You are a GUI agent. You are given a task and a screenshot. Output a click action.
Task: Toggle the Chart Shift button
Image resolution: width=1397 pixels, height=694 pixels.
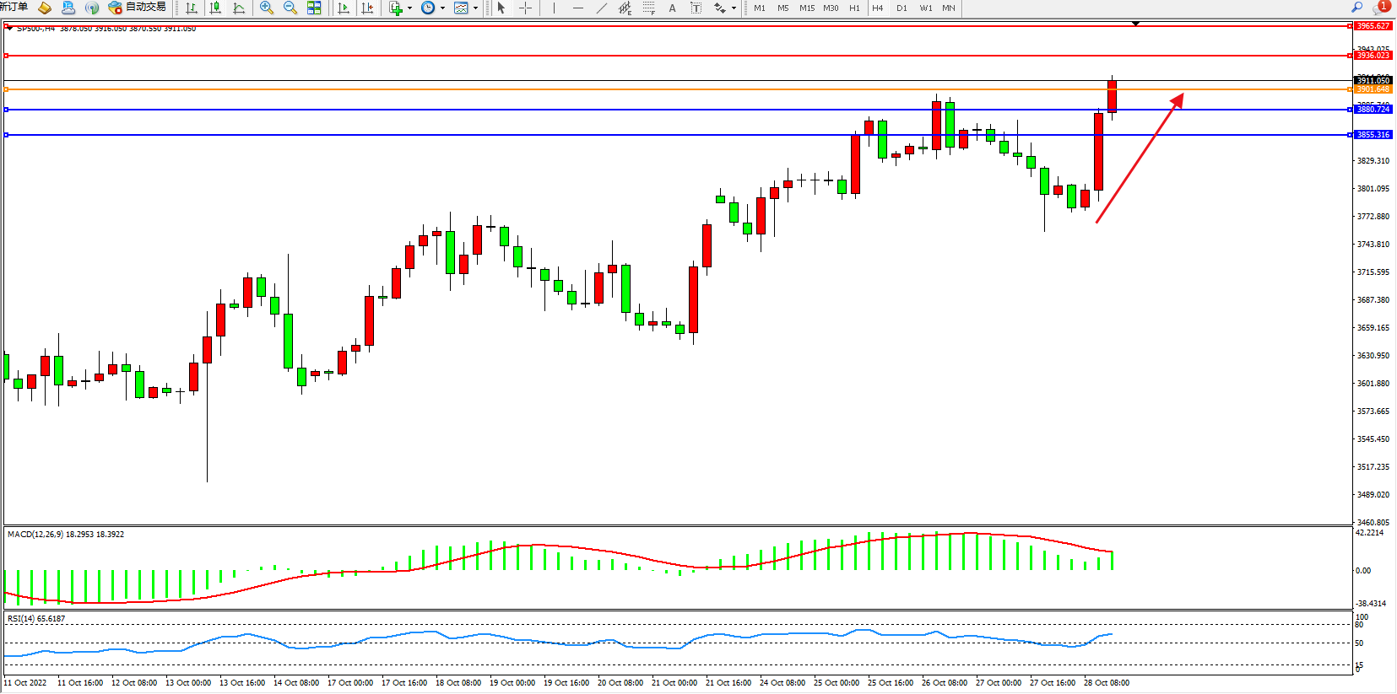[x=367, y=8]
